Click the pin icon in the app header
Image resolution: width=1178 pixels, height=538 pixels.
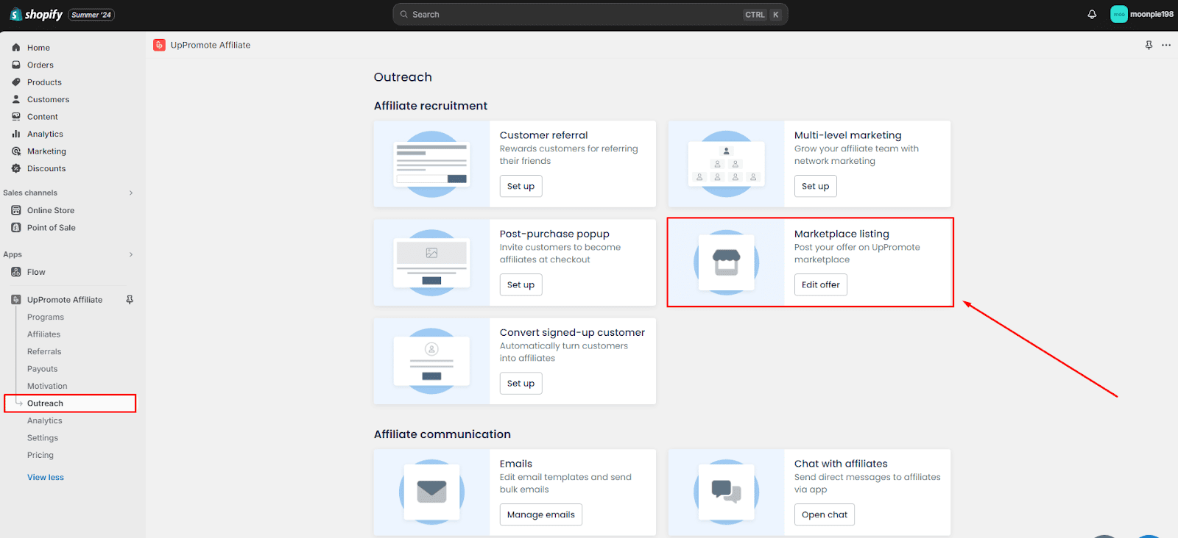click(1149, 46)
